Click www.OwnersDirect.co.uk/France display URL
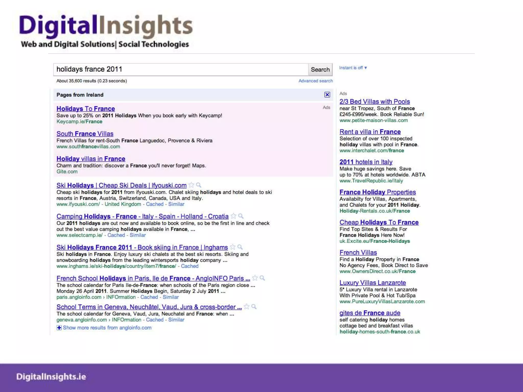The height and width of the screenshot is (392, 523). pyautogui.click(x=377, y=271)
